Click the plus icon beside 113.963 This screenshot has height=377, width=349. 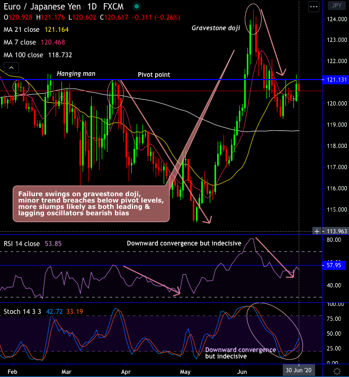click(x=317, y=231)
